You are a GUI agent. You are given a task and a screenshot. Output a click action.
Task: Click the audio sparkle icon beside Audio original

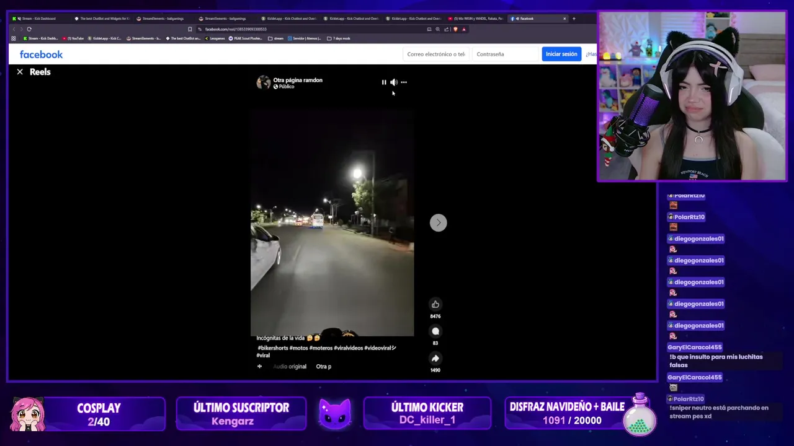coord(259,366)
